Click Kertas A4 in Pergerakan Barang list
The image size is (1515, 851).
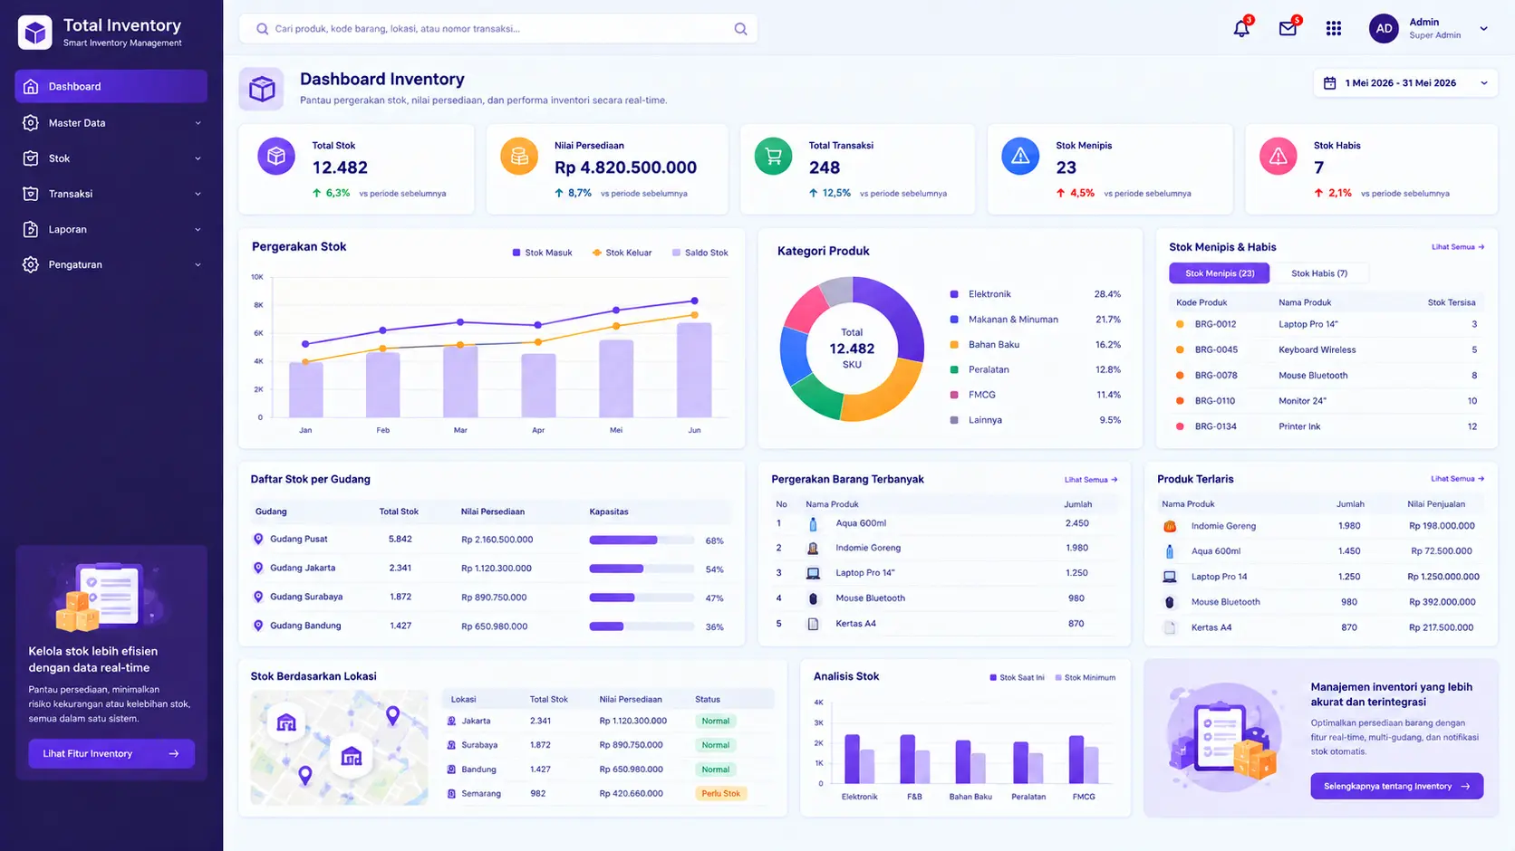(855, 624)
